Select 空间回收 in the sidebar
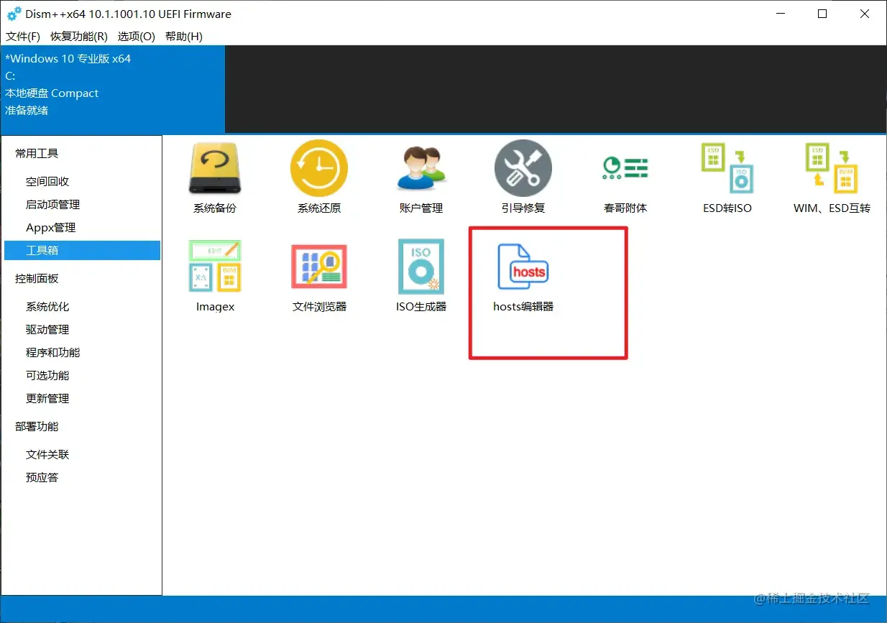The height and width of the screenshot is (623, 887). click(82, 182)
